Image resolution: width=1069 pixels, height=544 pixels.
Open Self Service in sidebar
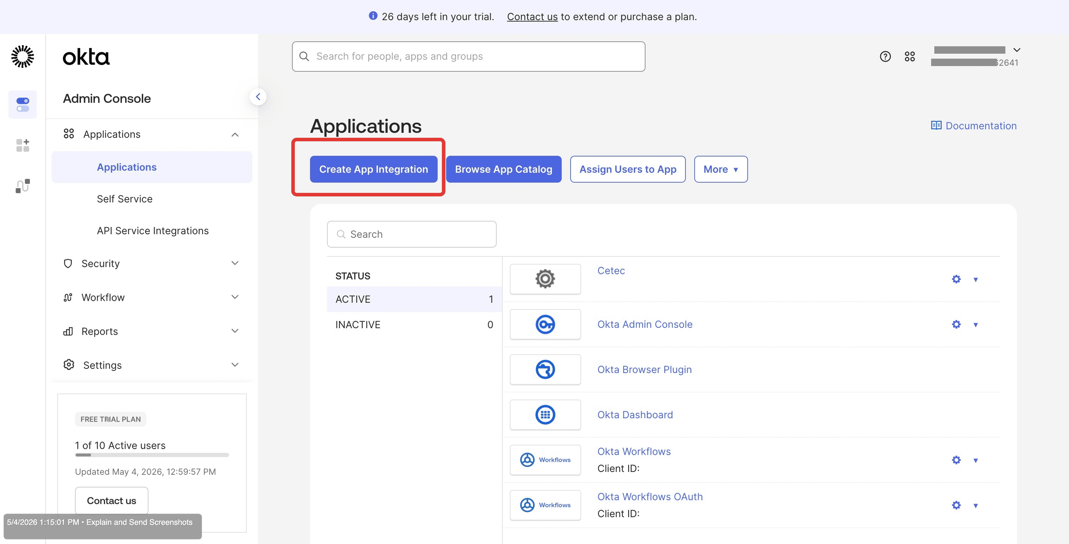click(x=124, y=199)
